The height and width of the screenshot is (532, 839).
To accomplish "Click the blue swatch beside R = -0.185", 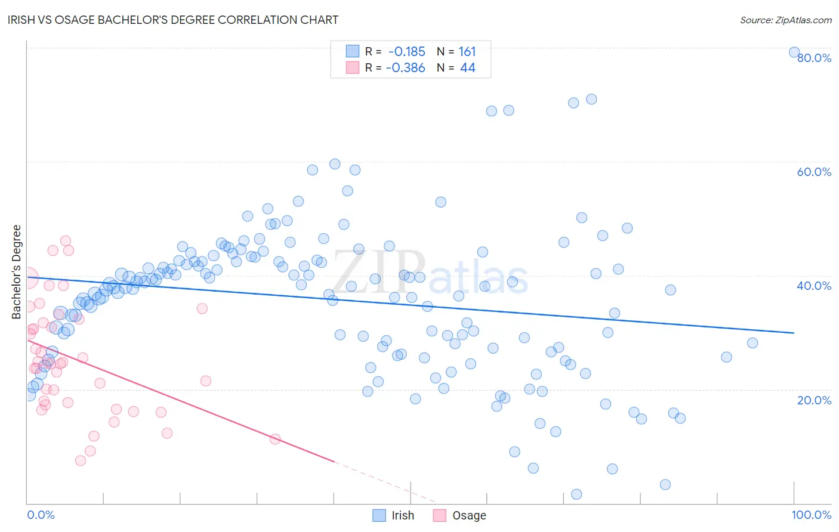I will [353, 51].
